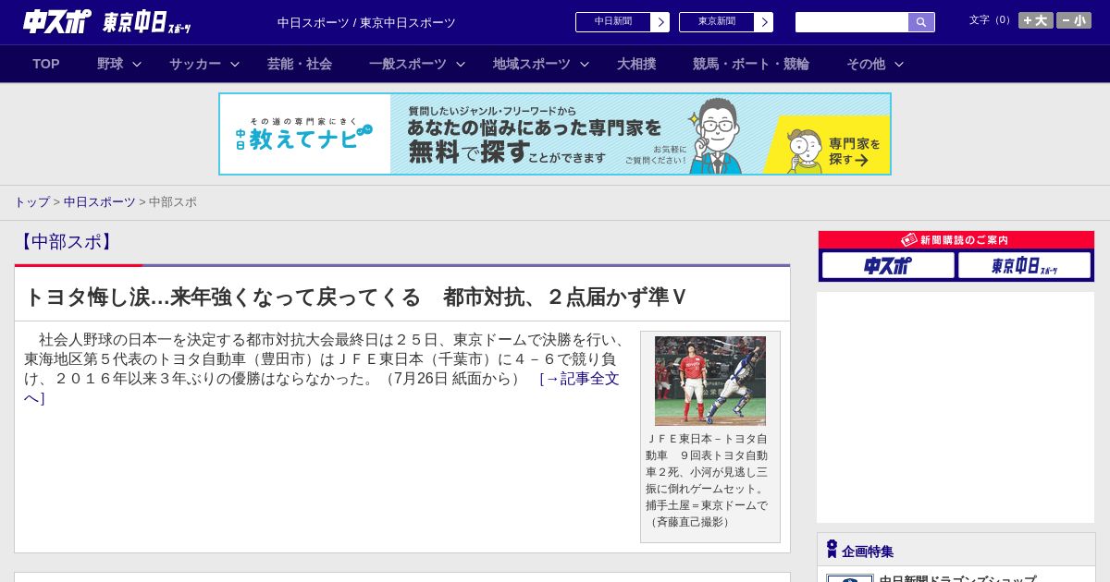Screen dimensions: 1110x582
Task: Increase font size with the 大 button
Action: [1035, 20]
